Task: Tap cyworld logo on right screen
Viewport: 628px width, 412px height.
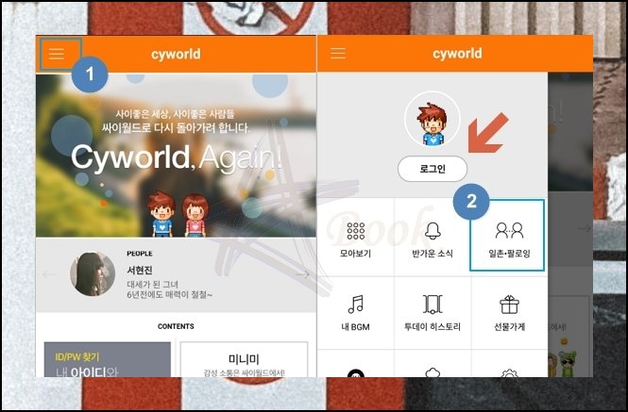Action: click(x=457, y=53)
